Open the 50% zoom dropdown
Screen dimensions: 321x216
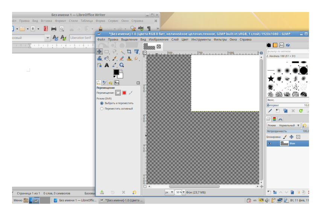click(x=183, y=192)
